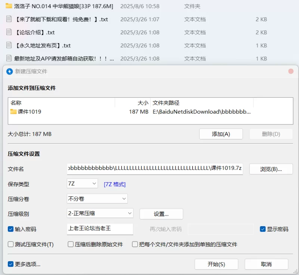Click the yellow folder icon of 洛洛子 NO.014
This screenshot has height=275, width=299.
tap(9, 6)
